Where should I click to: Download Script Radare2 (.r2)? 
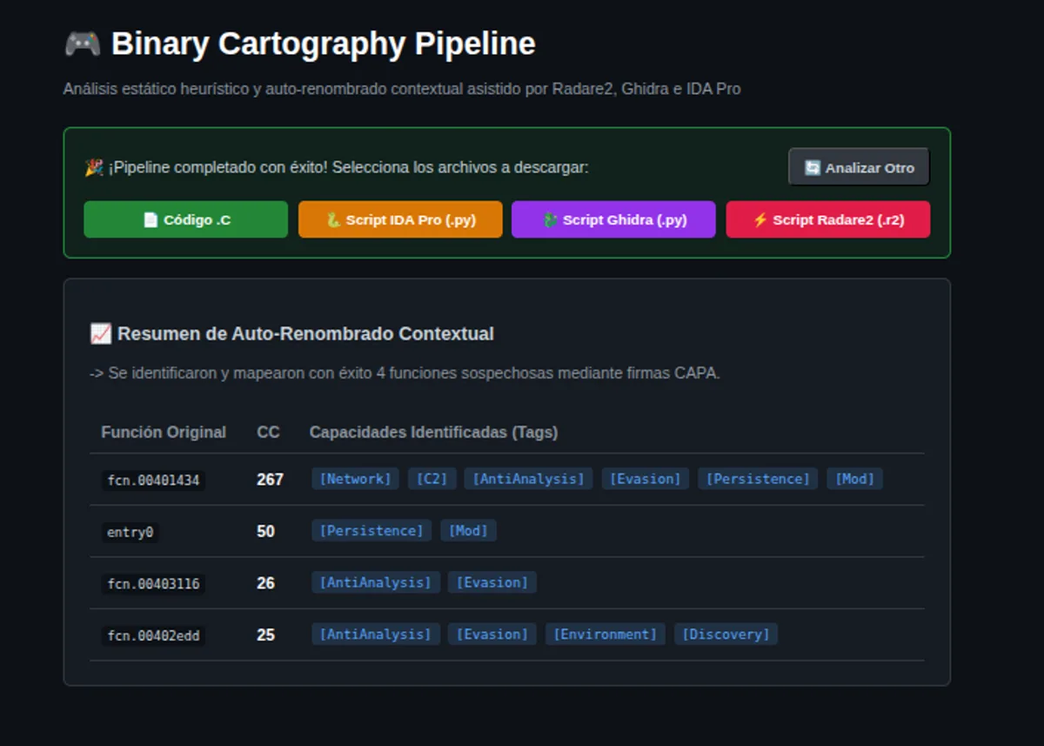[828, 219]
